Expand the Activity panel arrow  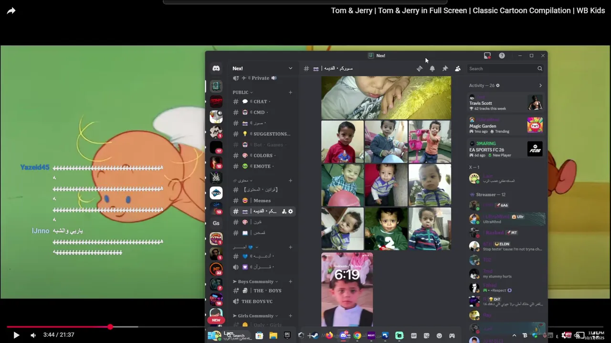pyautogui.click(x=540, y=86)
